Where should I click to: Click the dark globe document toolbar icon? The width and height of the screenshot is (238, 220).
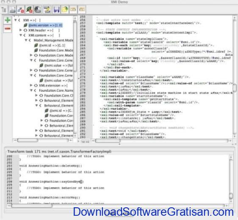[37, 10]
